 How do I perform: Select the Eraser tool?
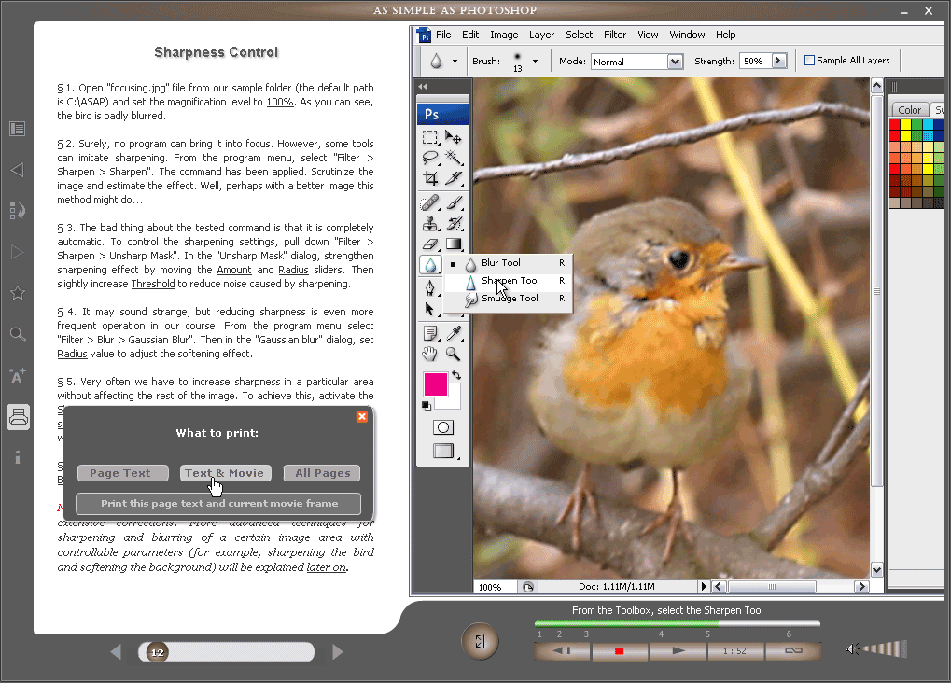tap(430, 244)
